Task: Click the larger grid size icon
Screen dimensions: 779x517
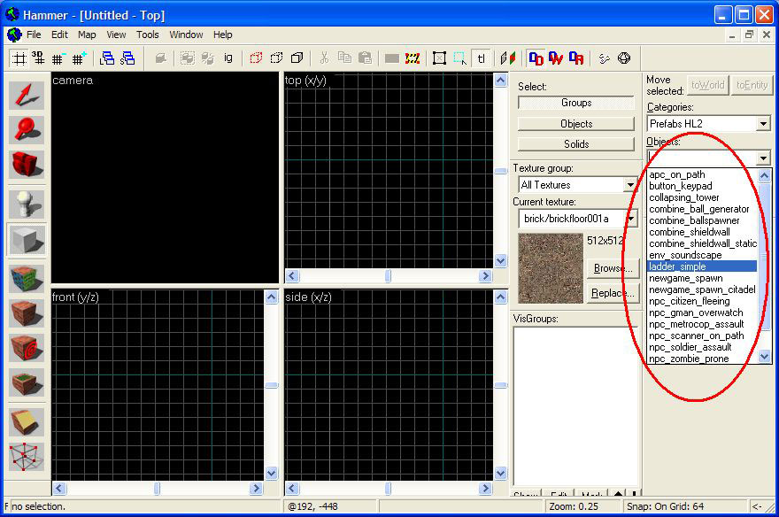Action: (x=79, y=58)
